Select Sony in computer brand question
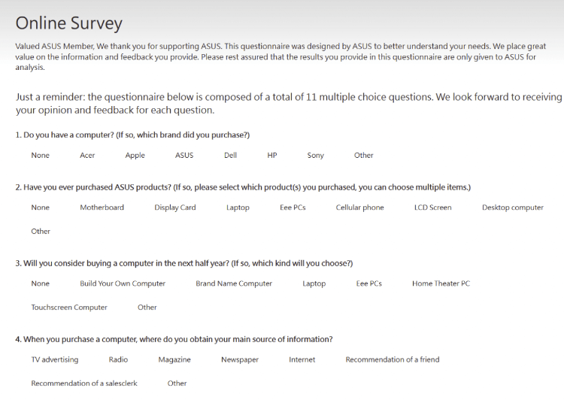Image resolution: width=564 pixels, height=400 pixels. point(315,156)
